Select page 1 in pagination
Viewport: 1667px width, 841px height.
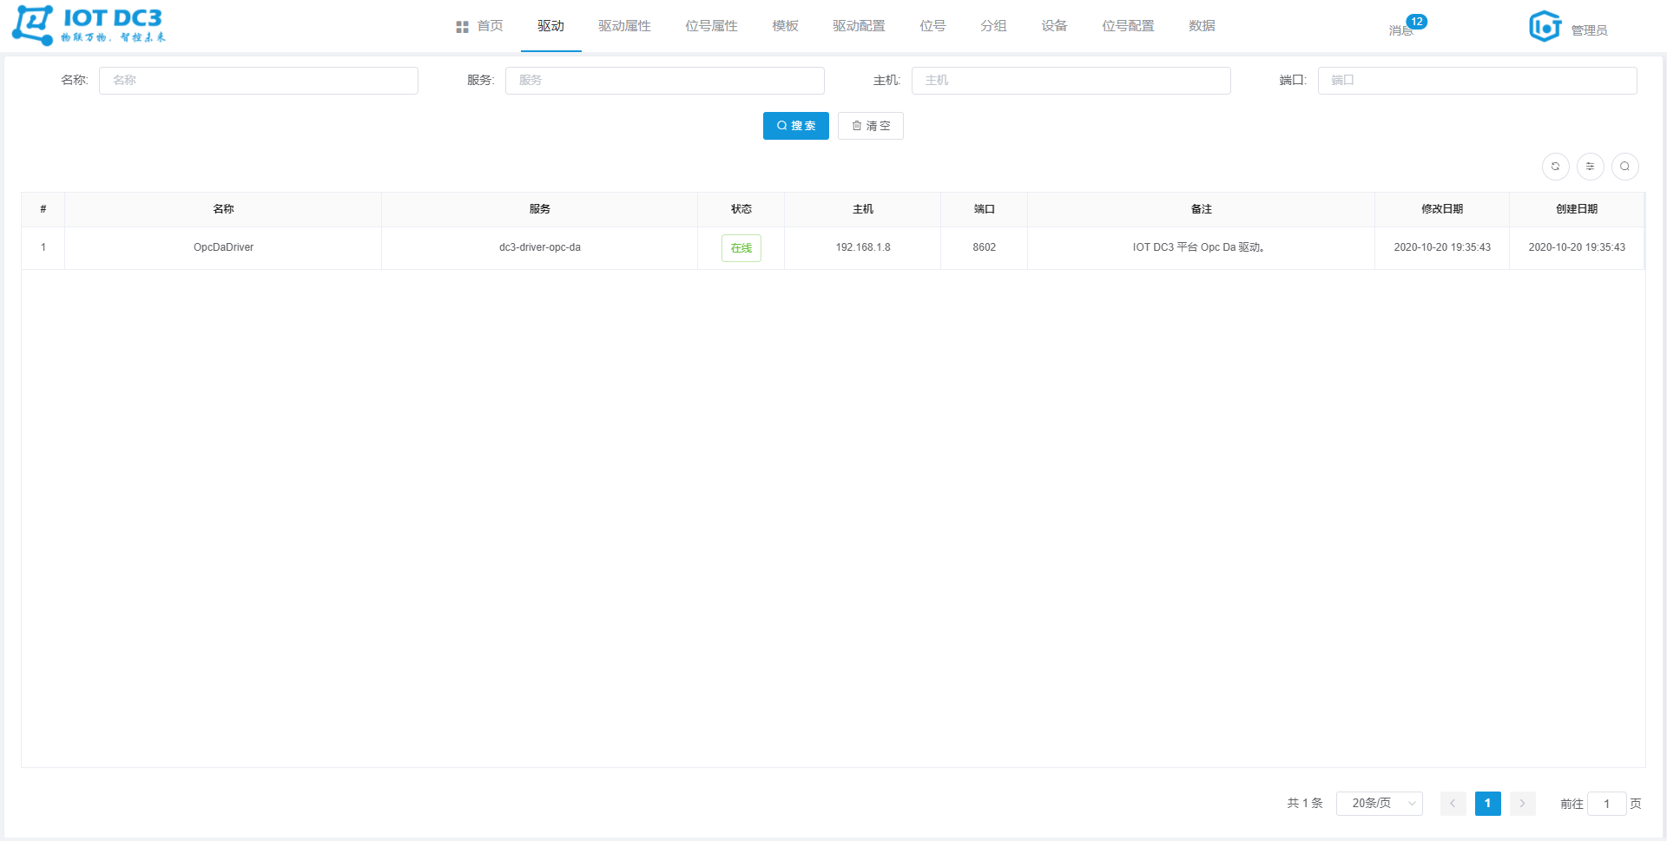point(1487,804)
